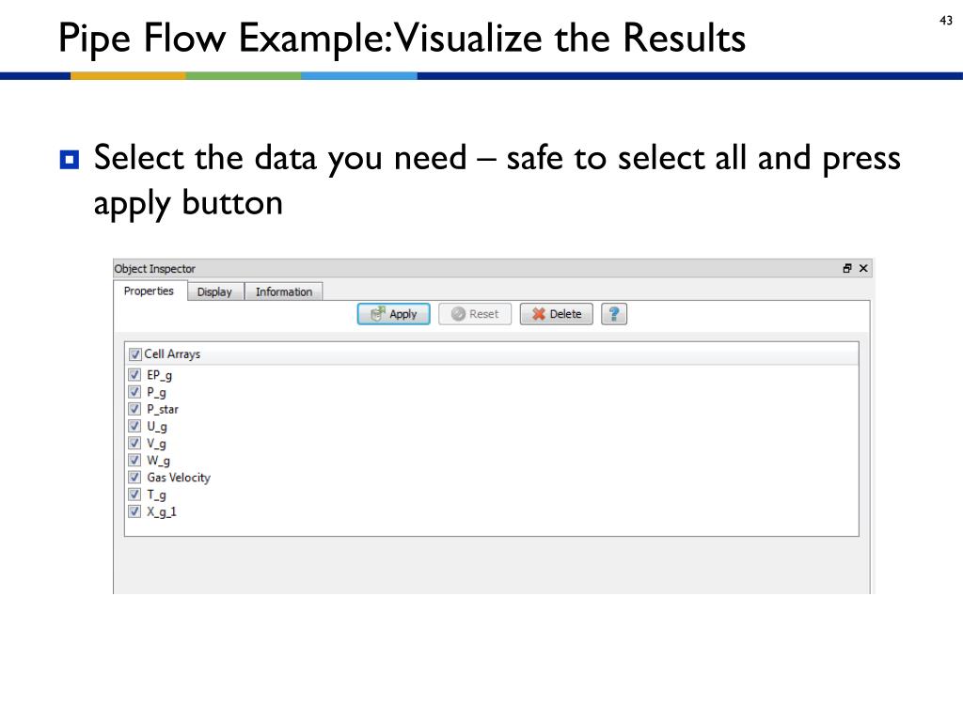The height and width of the screenshot is (722, 963).
Task: Close the Object Inspector panel
Action: click(863, 268)
